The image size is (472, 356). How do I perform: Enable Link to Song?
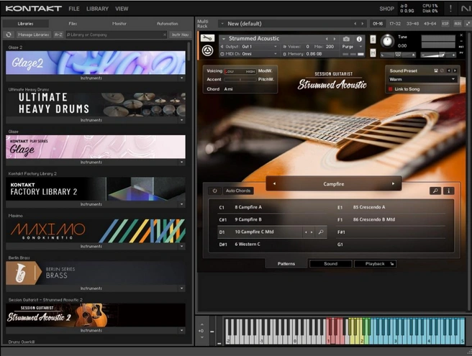[x=391, y=89]
